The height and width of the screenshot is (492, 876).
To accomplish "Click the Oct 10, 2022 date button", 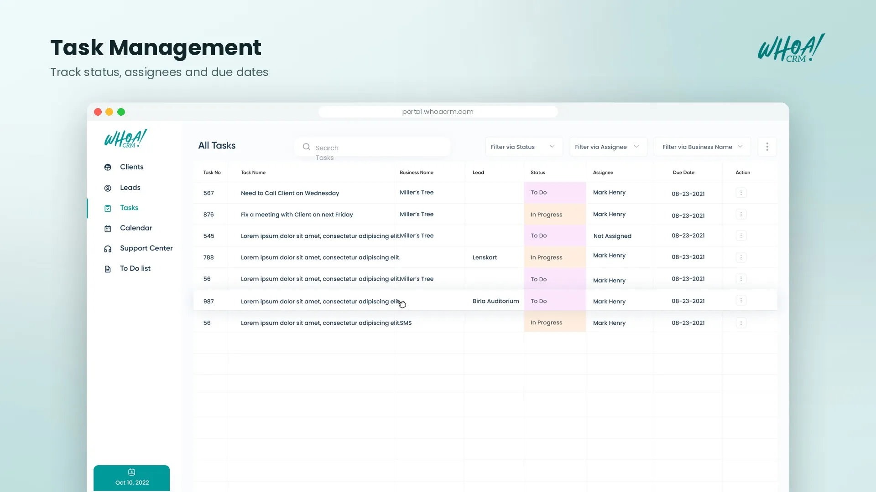I will (x=131, y=478).
